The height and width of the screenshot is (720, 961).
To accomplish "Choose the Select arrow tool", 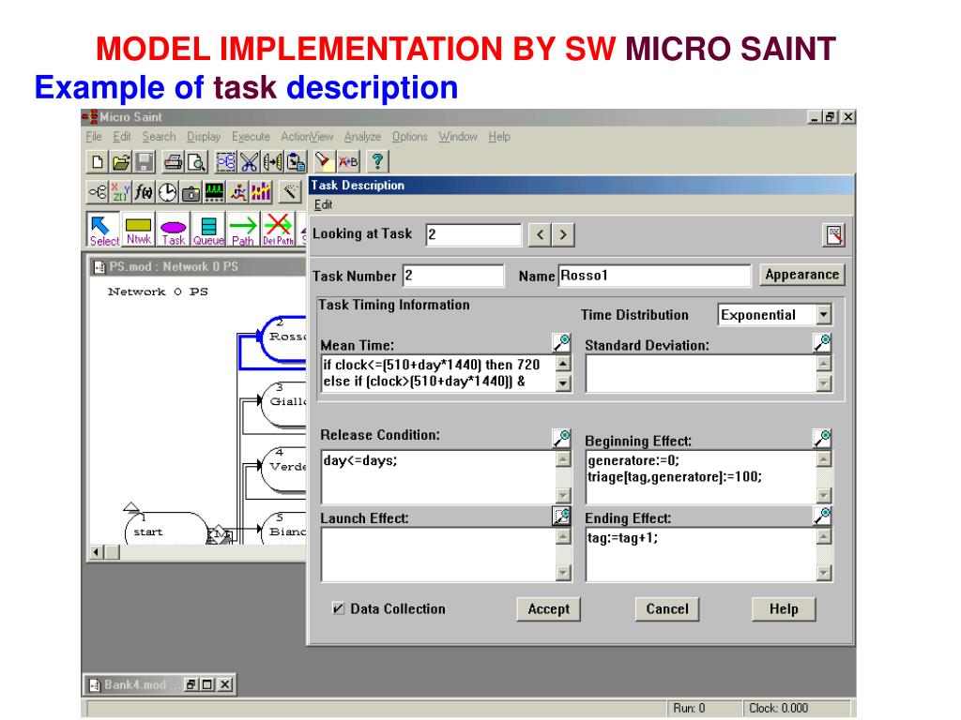I will tap(103, 230).
